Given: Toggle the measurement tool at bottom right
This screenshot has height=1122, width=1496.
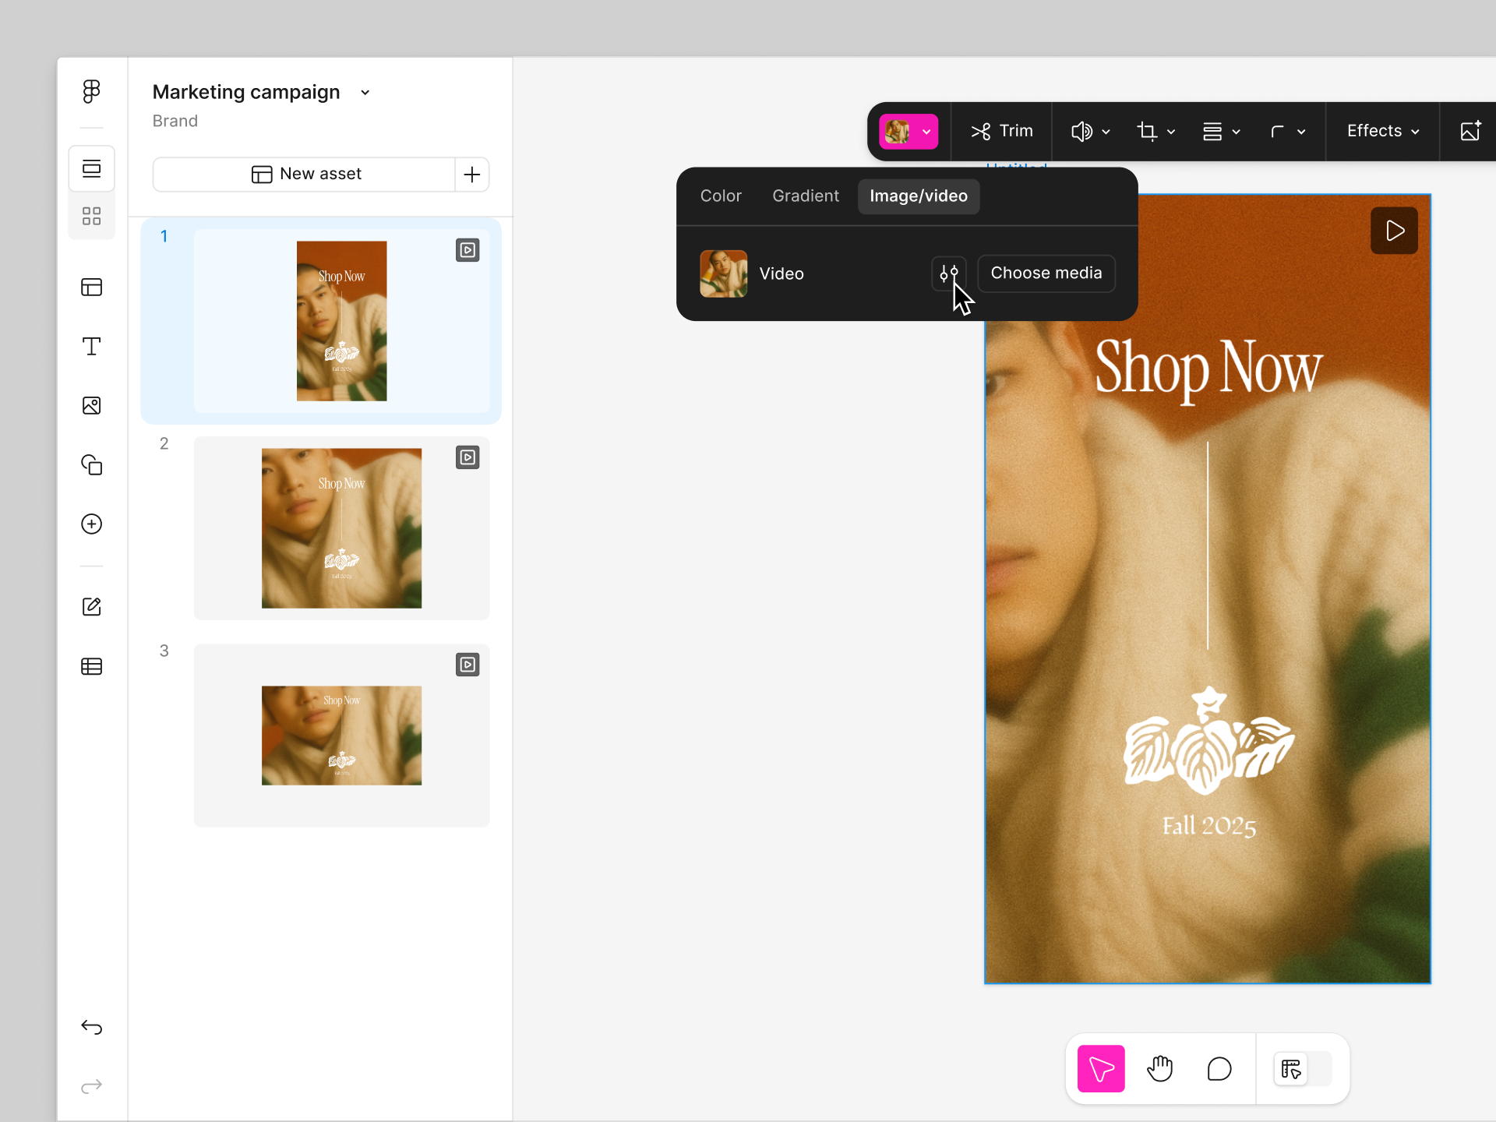Looking at the screenshot, I should pos(1290,1068).
